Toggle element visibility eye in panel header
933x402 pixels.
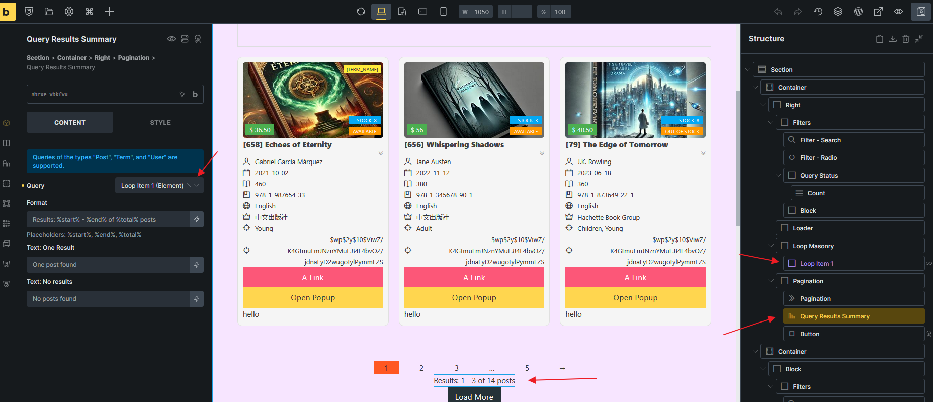[172, 39]
